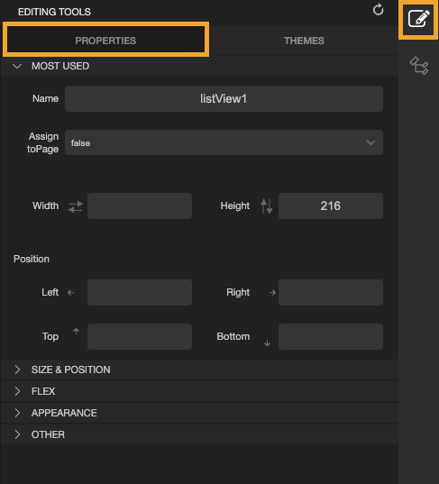Click the Width horizontal arrows icon
This screenshot has width=439, height=484.
pyautogui.click(x=76, y=206)
